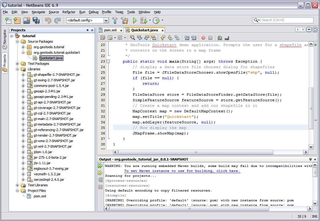Viewport: 320px width, 221px height.
Task: Close the Quickstart.java tab
Action: pyautogui.click(x=163, y=30)
